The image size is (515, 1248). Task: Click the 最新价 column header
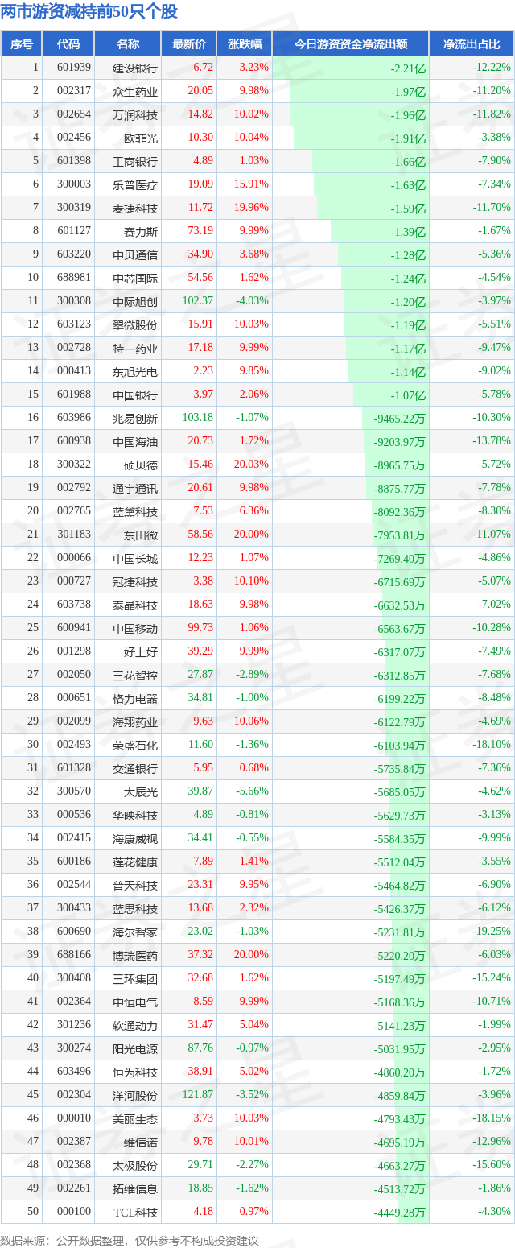point(189,44)
